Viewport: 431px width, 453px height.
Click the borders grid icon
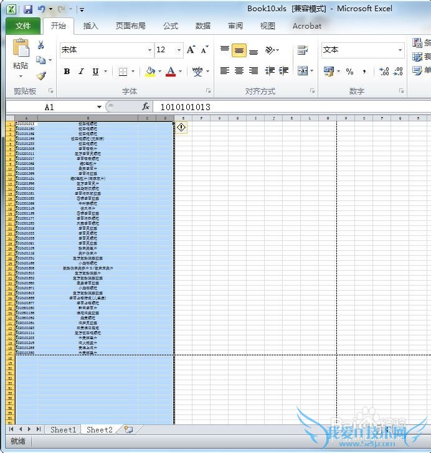click(123, 72)
